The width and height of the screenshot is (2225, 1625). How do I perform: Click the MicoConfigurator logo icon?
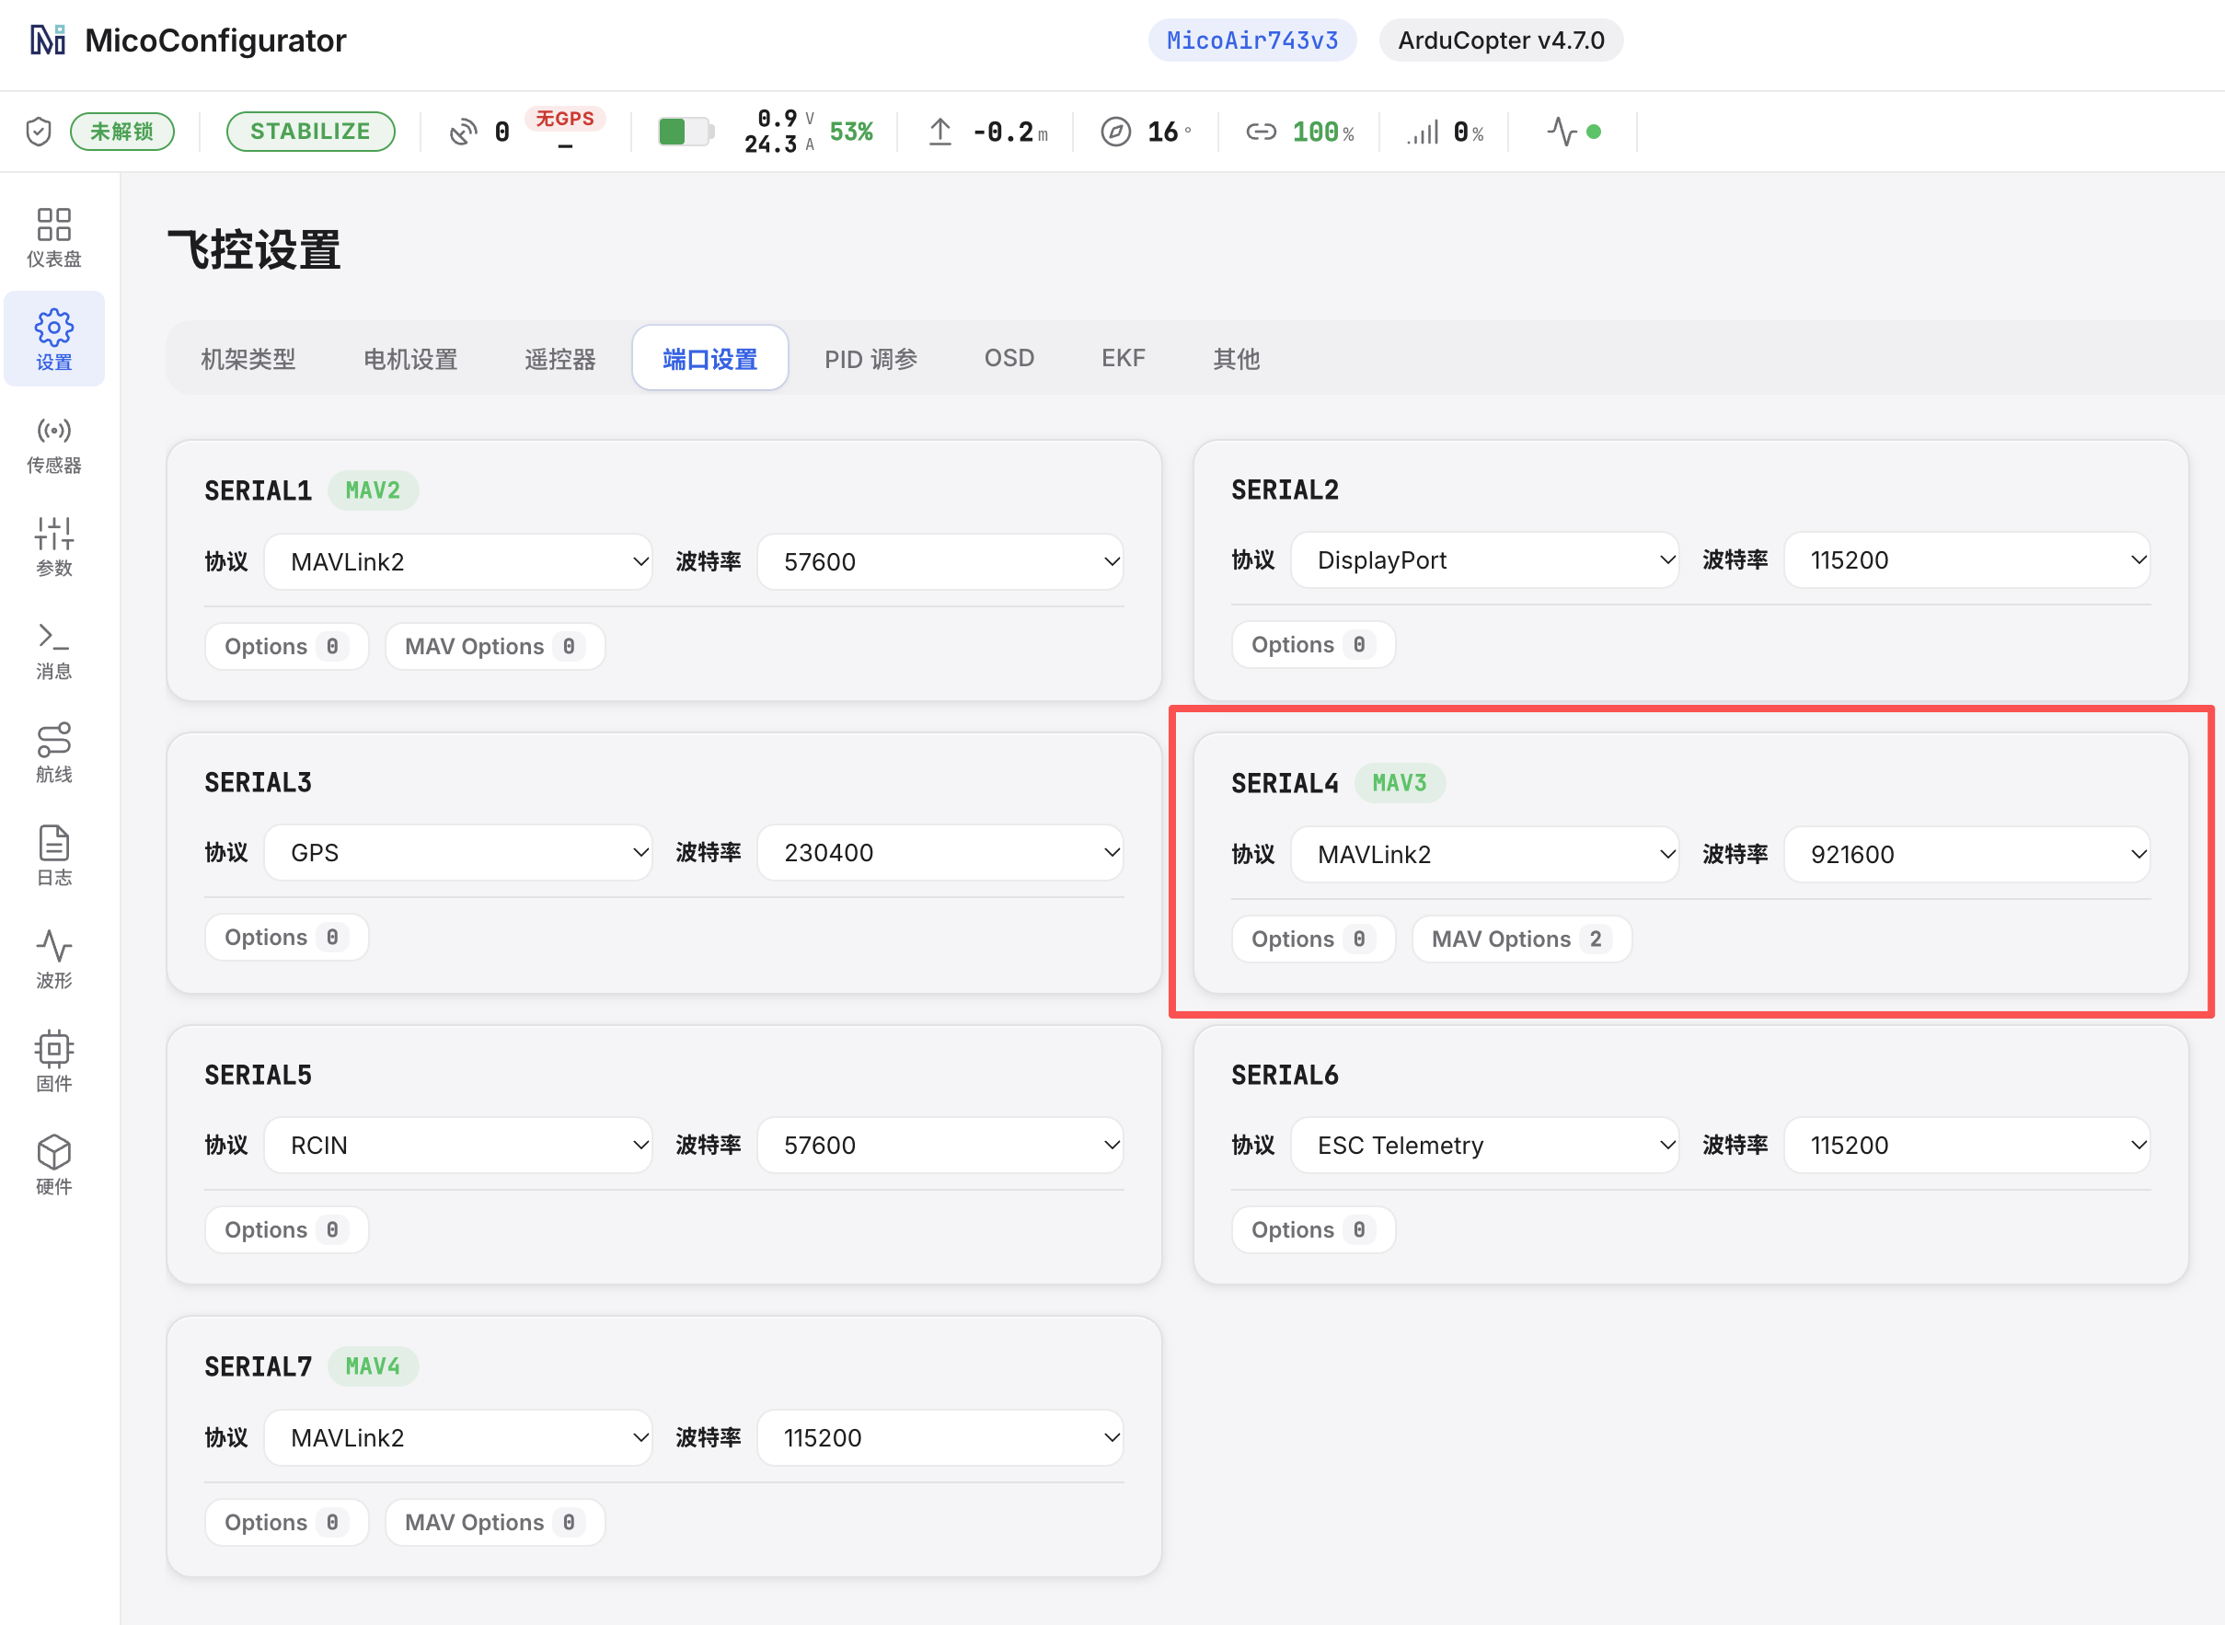coord(47,40)
